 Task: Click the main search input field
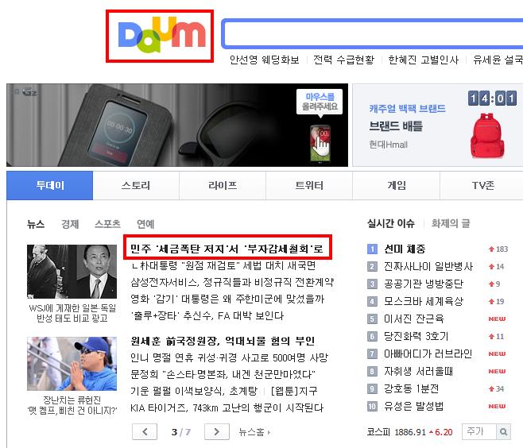coord(373,33)
